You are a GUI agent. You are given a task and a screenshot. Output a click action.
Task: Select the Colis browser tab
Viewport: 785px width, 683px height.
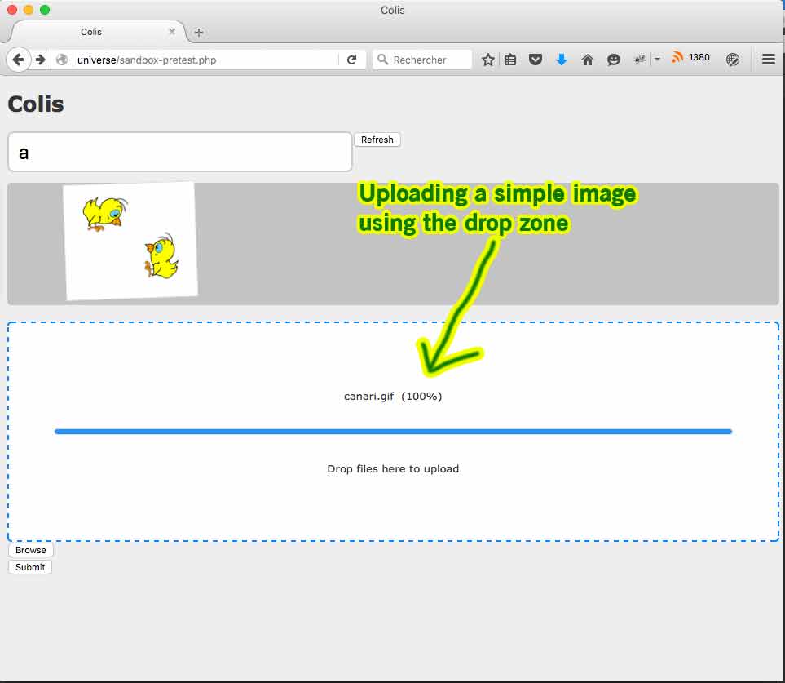[91, 32]
